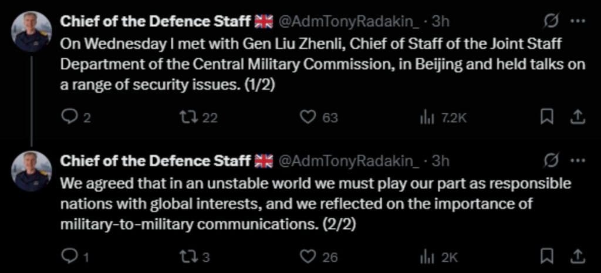The image size is (601, 273).
Task: Open Chief of the Defence Staff profile name, first tweet
Action: 157,22
